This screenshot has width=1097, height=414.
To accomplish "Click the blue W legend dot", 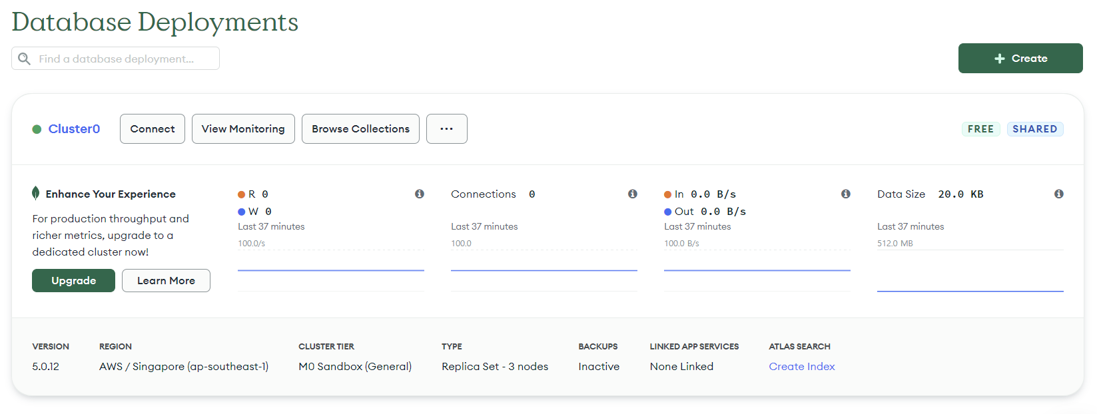I will click(242, 212).
